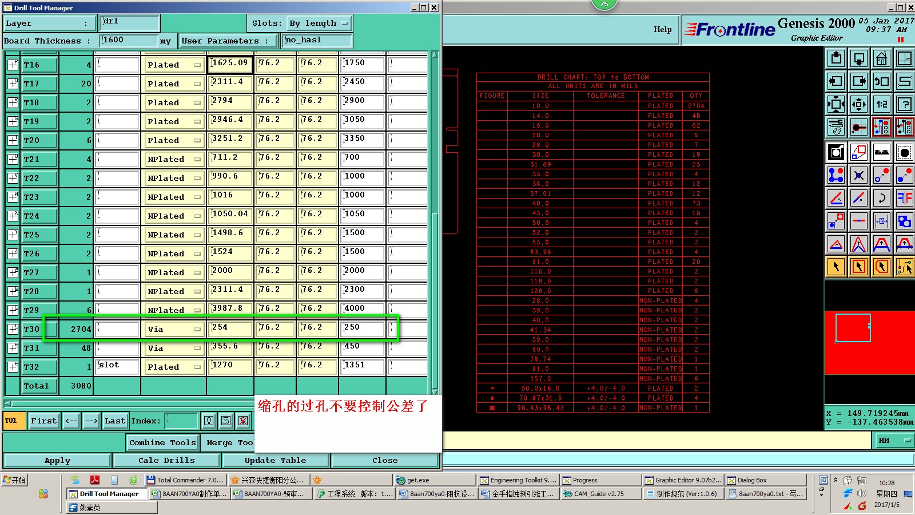Open the T32 Plated type dropdown

[x=174, y=367]
